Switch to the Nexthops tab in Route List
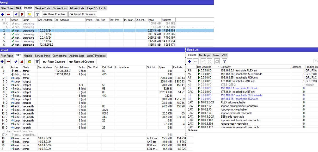The width and height of the screenshot is (318, 152). (204, 55)
